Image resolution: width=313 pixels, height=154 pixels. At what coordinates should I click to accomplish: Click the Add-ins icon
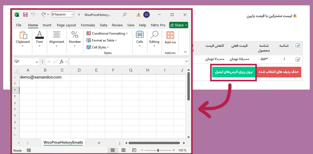(170, 35)
